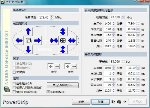This screenshot has height=108, width=150.
Task: Click the restore/undo arrow icon
Action: (x=125, y=102)
